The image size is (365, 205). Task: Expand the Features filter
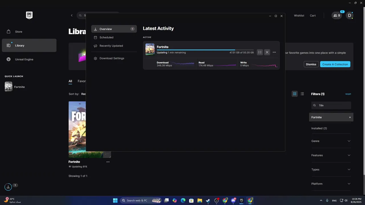coord(331,155)
